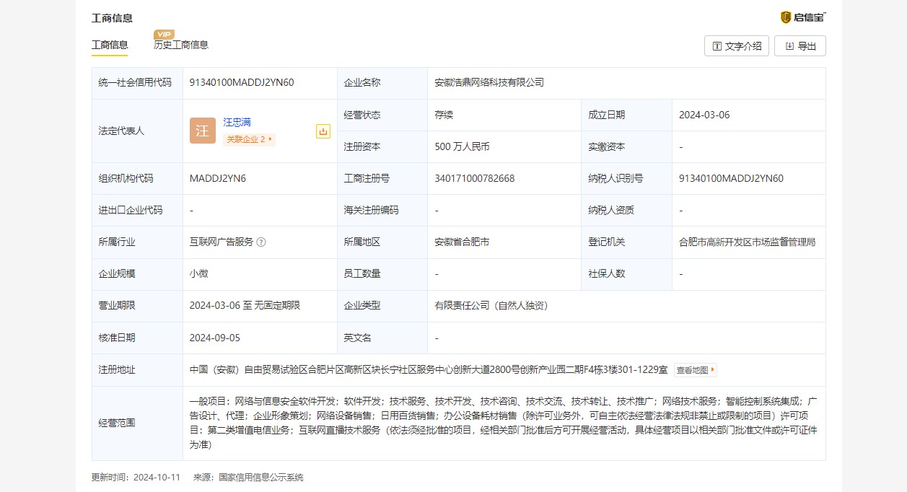Click the founding date 2024-03-06 next to 成立日期
This screenshot has height=492, width=907.
pyautogui.click(x=704, y=115)
